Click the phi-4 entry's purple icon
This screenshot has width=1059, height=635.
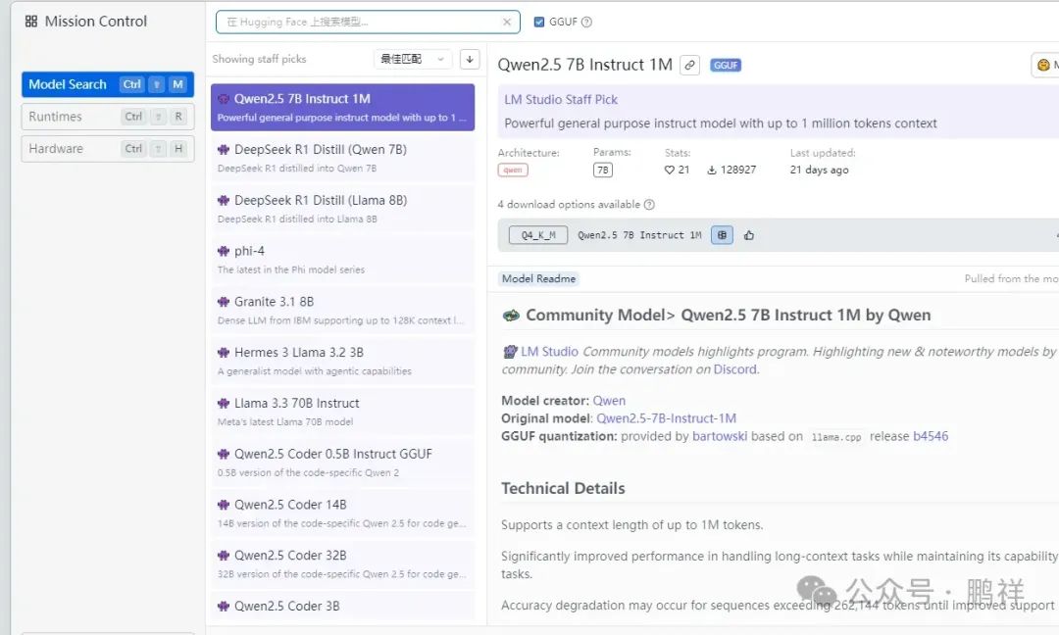(224, 251)
